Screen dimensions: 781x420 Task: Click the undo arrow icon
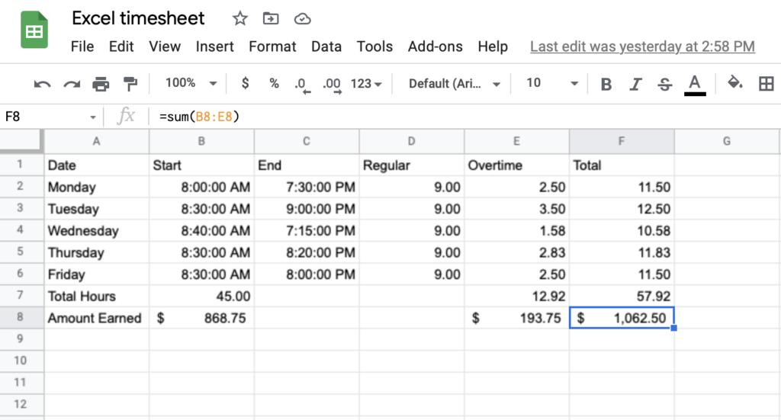(42, 84)
